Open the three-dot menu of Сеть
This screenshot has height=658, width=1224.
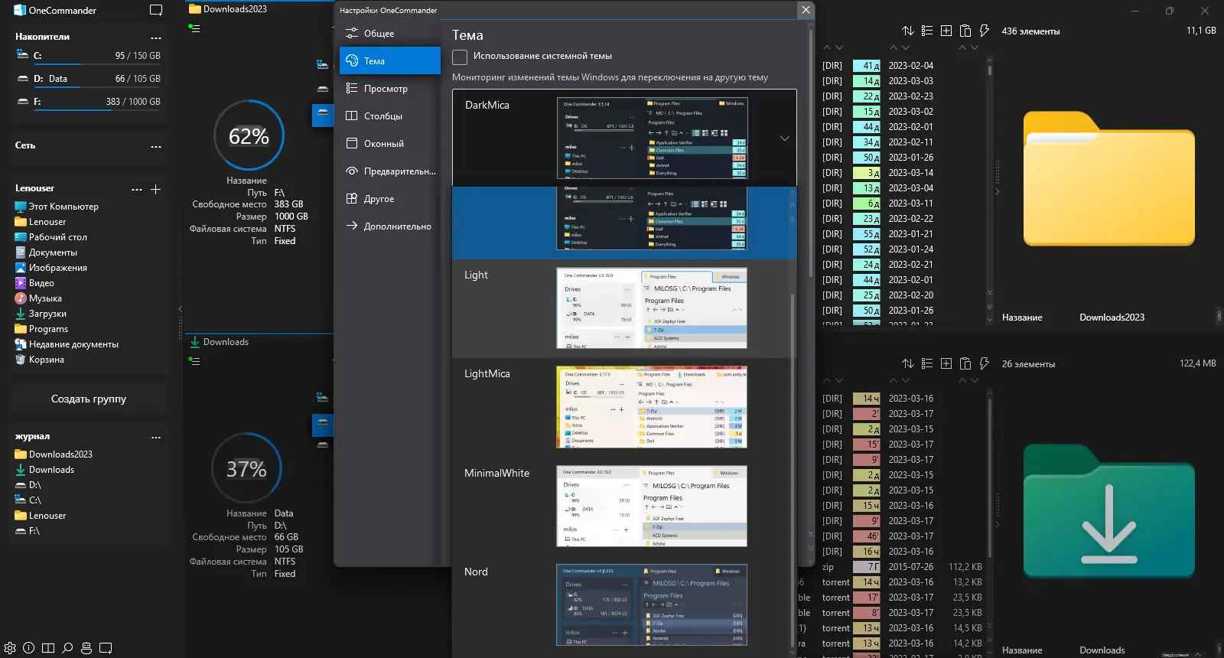[156, 146]
